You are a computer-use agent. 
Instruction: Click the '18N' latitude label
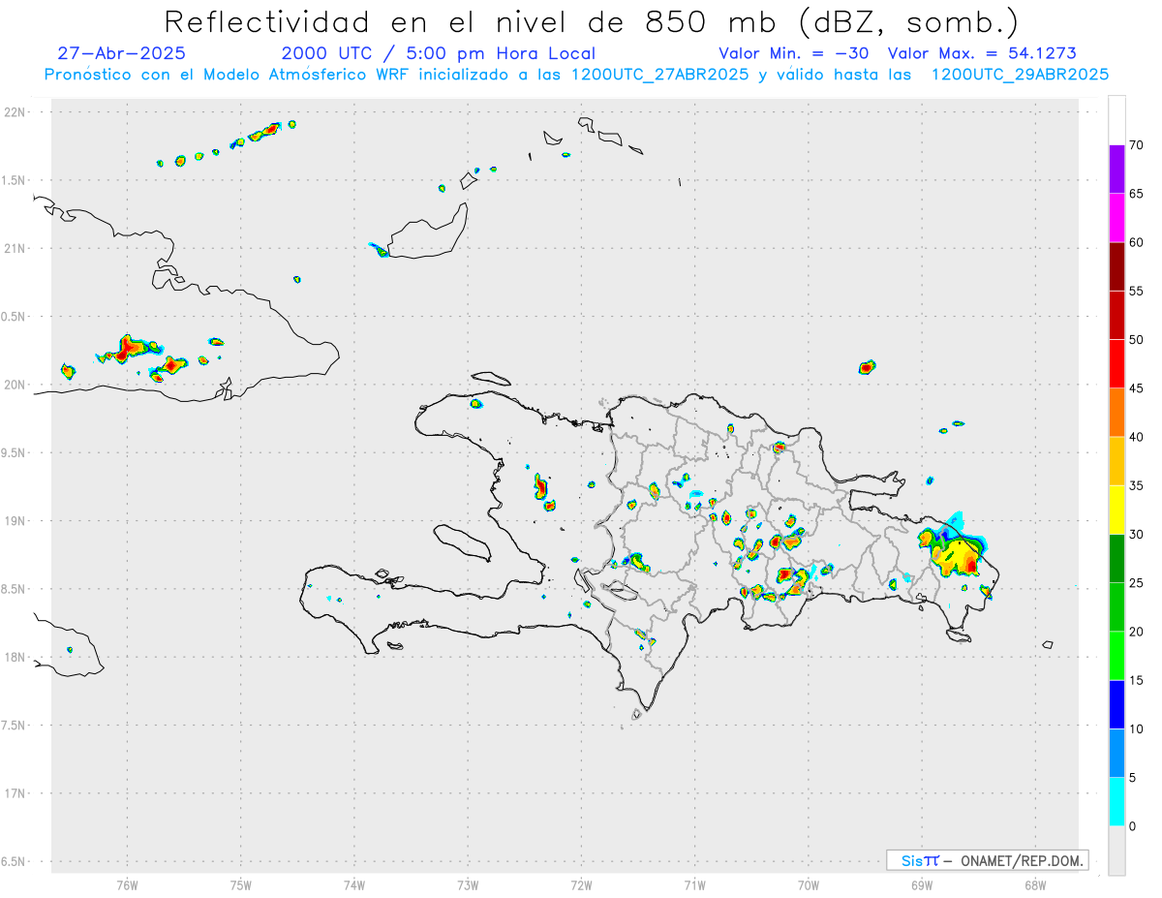[15, 658]
